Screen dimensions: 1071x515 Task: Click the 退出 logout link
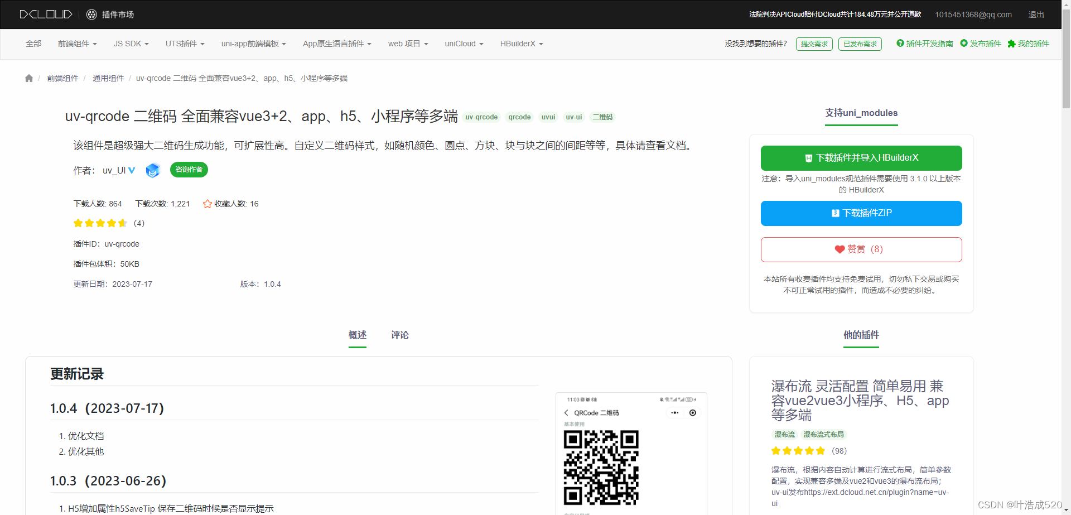[1036, 15]
